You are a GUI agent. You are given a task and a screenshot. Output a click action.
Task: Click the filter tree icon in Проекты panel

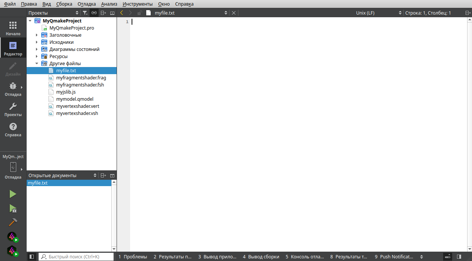pos(85,13)
